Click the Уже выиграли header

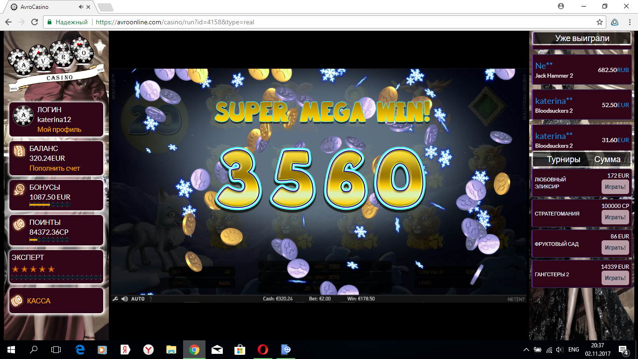coord(582,38)
